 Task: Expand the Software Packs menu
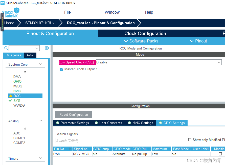point(141,41)
